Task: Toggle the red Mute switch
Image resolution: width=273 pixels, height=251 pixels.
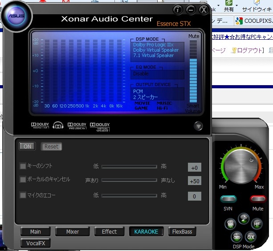Action: point(258,199)
